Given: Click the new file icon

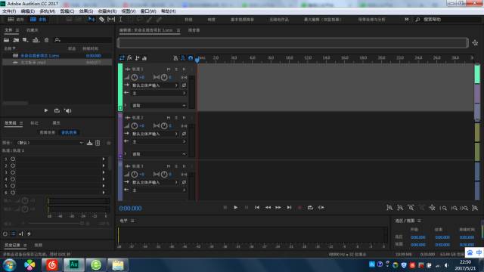Looking at the screenshot, I should 25,40.
